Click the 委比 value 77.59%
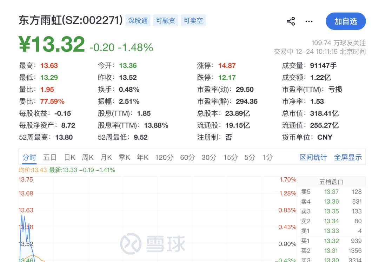The width and height of the screenshot is (379, 262). point(52,101)
